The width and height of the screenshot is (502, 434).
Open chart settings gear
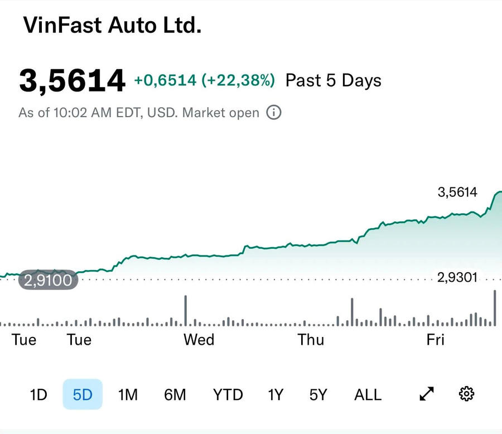tap(466, 394)
